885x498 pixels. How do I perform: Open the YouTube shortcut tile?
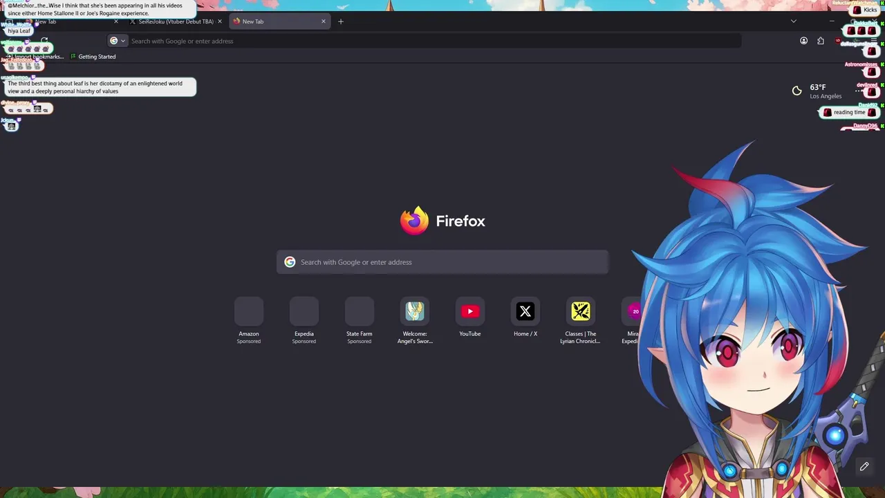click(x=470, y=311)
